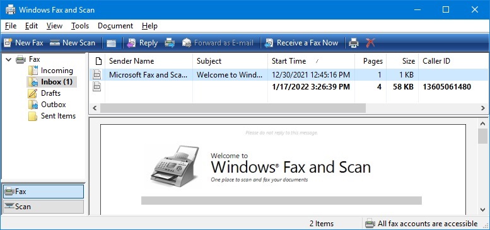Viewport: 490px width, 230px height.
Task: Click the 58 KB size cell
Action: [404, 87]
